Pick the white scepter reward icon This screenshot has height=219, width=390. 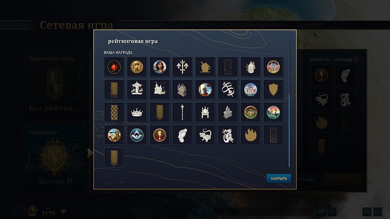click(183, 112)
